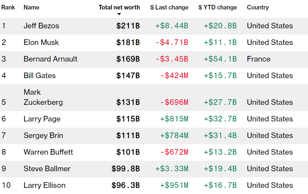Click the $ YTD change column header
This screenshot has height=194, width=308.
(217, 7)
